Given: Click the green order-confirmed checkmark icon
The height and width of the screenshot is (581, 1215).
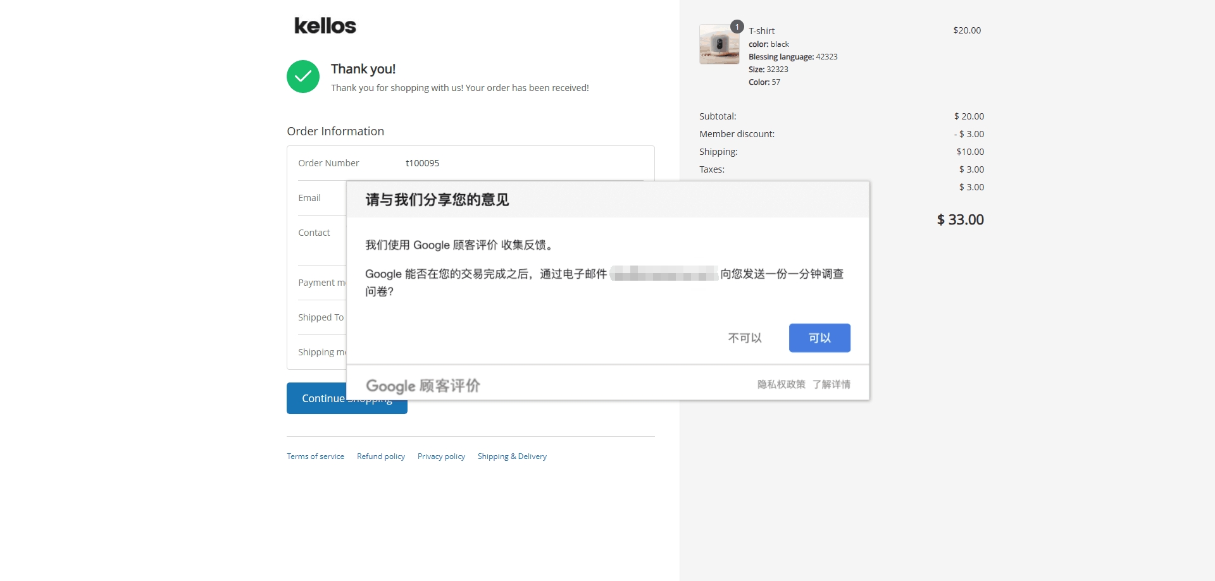Looking at the screenshot, I should coord(303,76).
